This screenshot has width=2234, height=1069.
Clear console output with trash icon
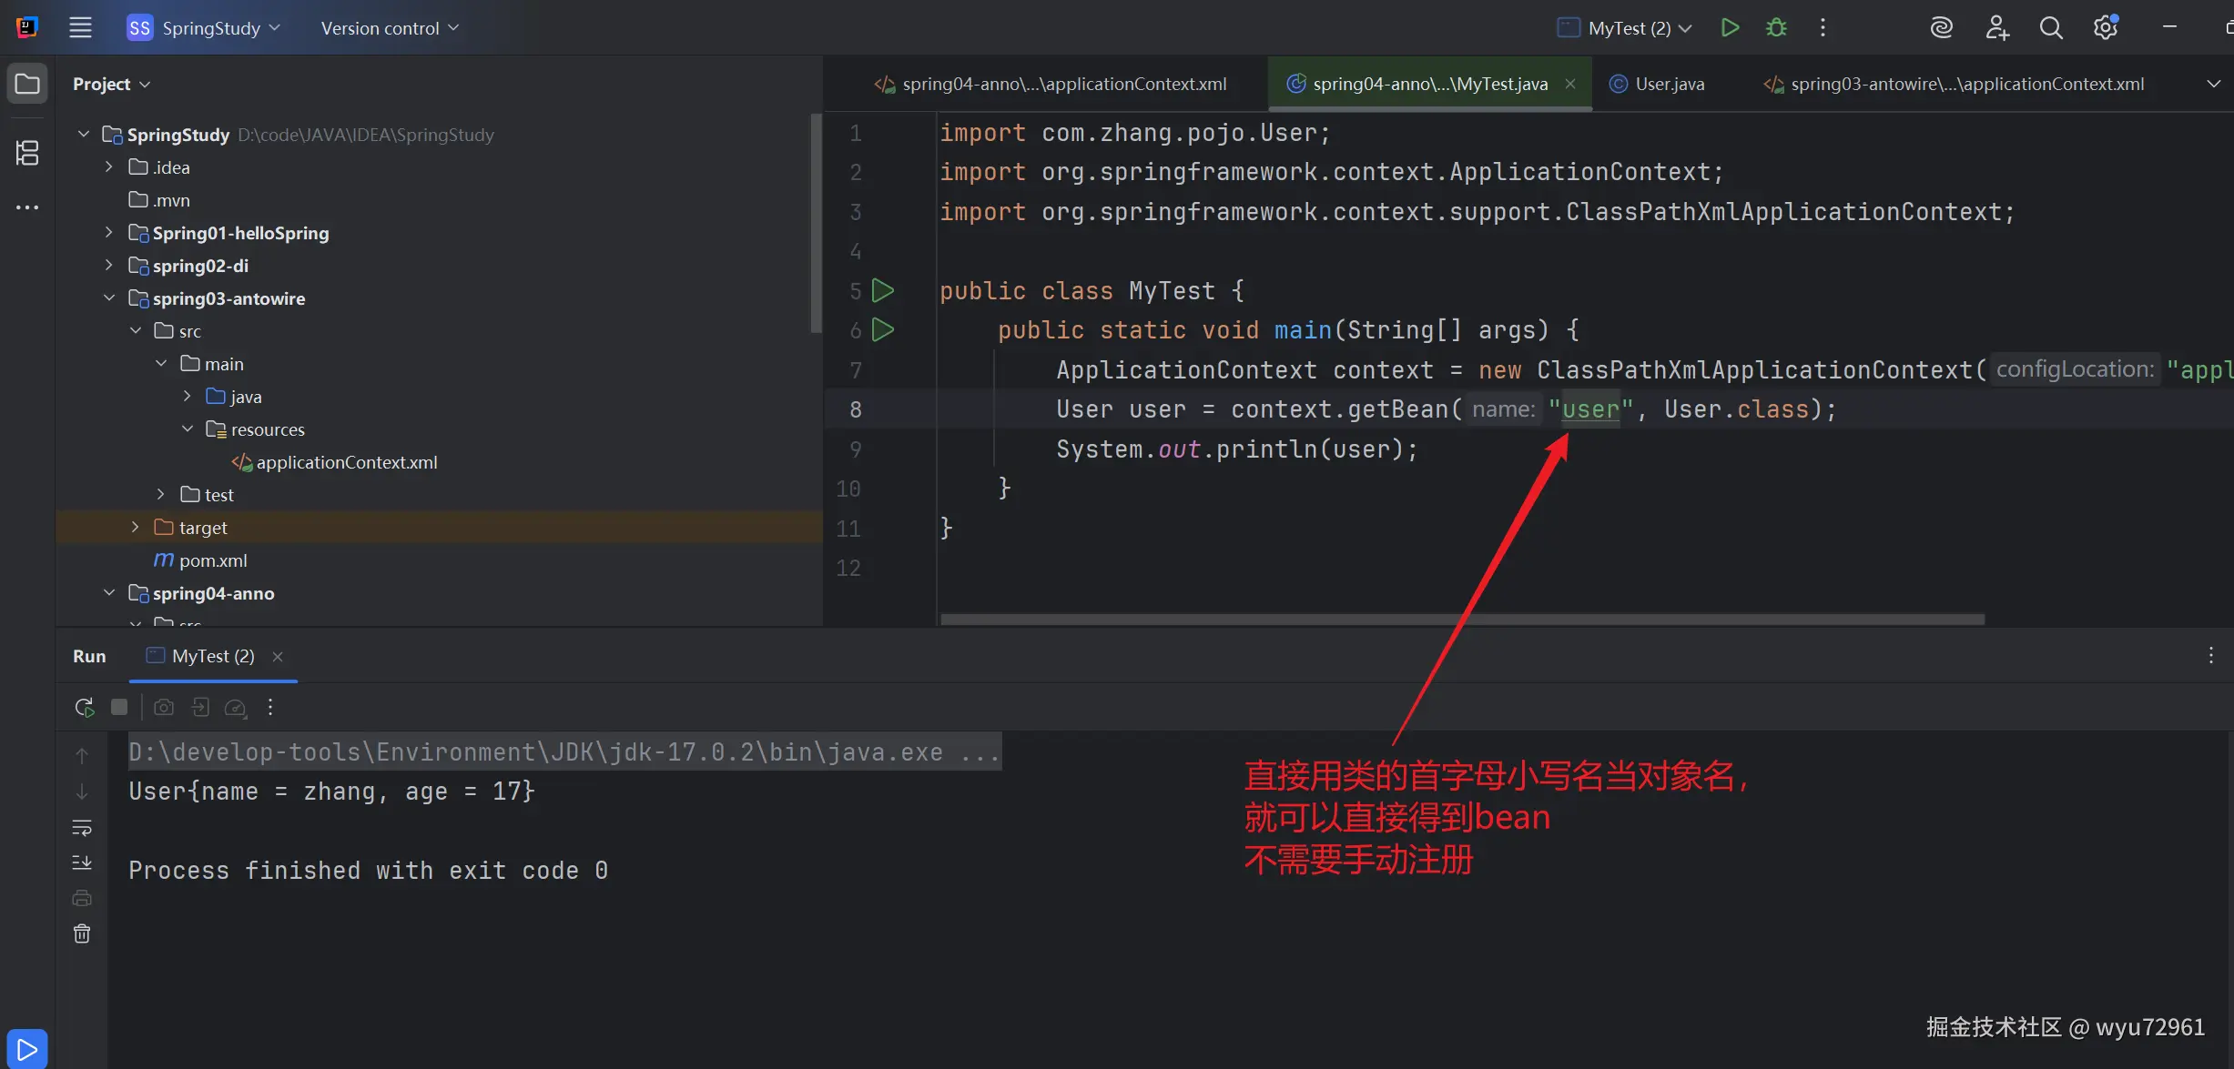pos(82,934)
